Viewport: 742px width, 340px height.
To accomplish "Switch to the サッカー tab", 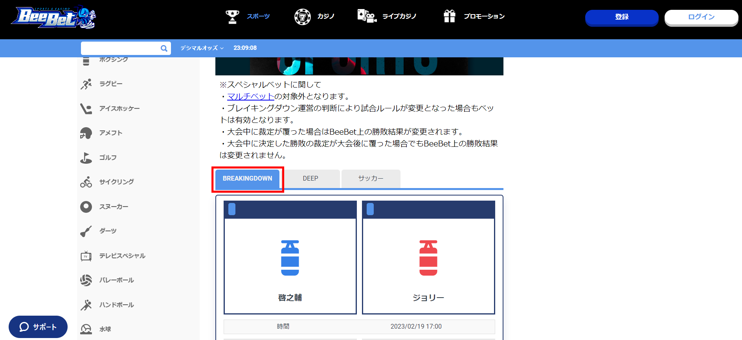I will click(x=371, y=179).
